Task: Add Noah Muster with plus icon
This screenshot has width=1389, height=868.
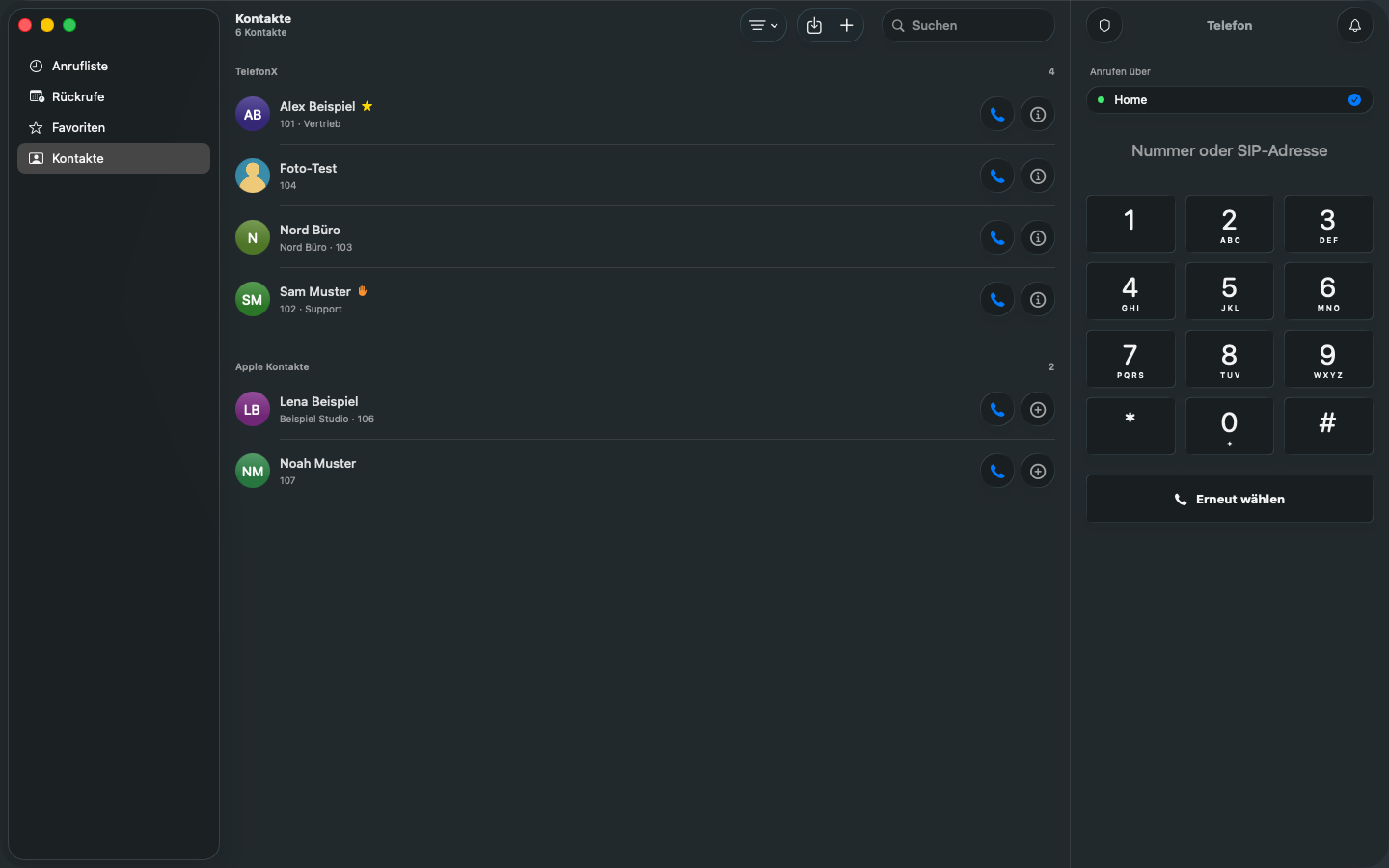Action: (x=1038, y=472)
